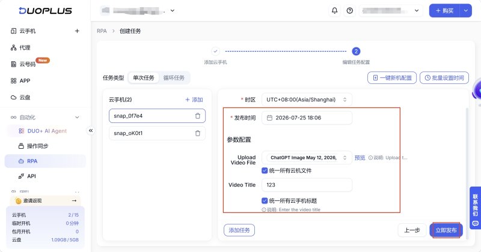
Task: Click the vertical scrollbar of the configuration panel
Action: point(467,172)
